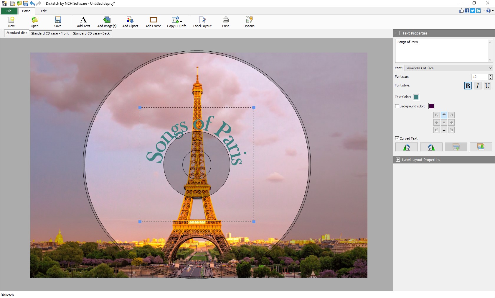
Task: Change the Text Color swatch
Action: click(x=416, y=97)
